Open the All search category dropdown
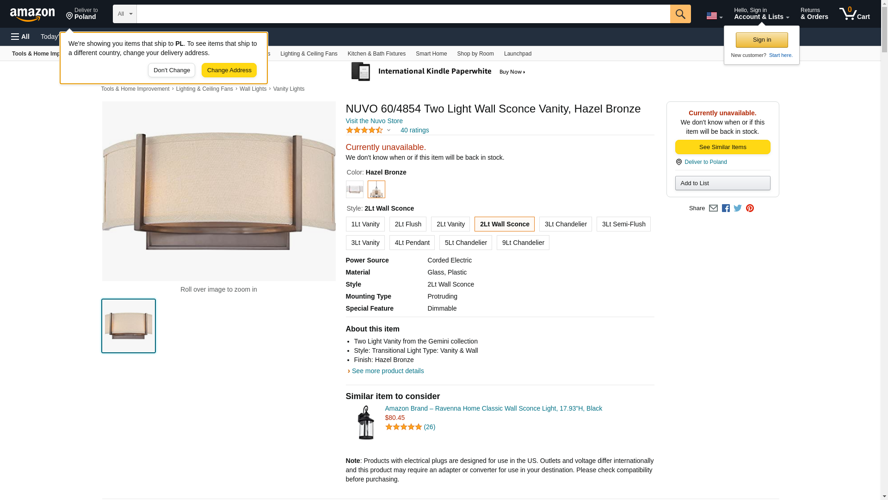888x500 pixels. 124,14
